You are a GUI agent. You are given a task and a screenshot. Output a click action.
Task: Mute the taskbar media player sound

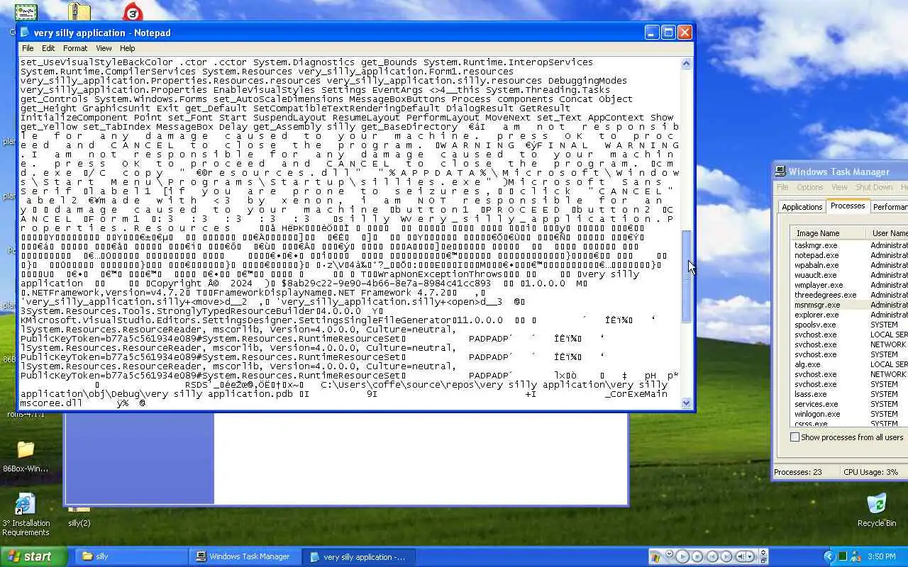[741, 556]
